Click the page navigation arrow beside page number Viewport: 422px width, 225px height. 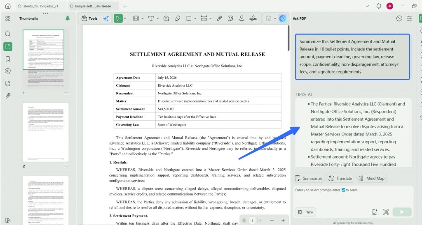244,220
